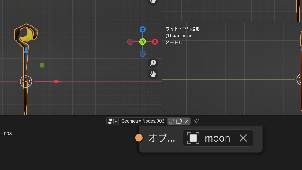Click the green plane move handle square
Screen dimensions: 302x170
42,65
